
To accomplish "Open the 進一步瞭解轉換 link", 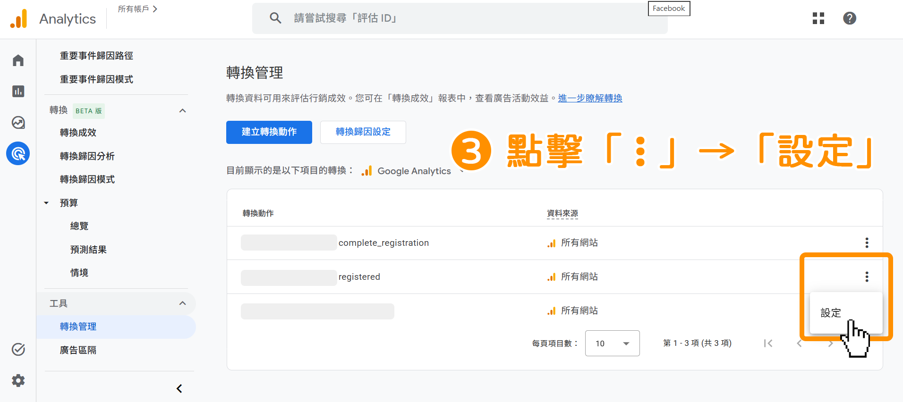I will point(590,98).
